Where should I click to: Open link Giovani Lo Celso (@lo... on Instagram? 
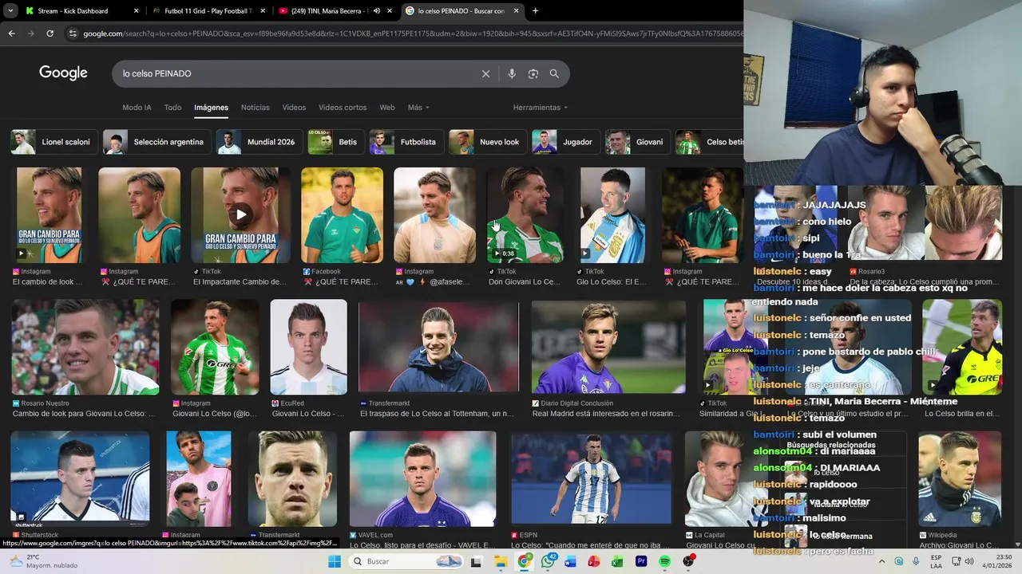tap(215, 414)
